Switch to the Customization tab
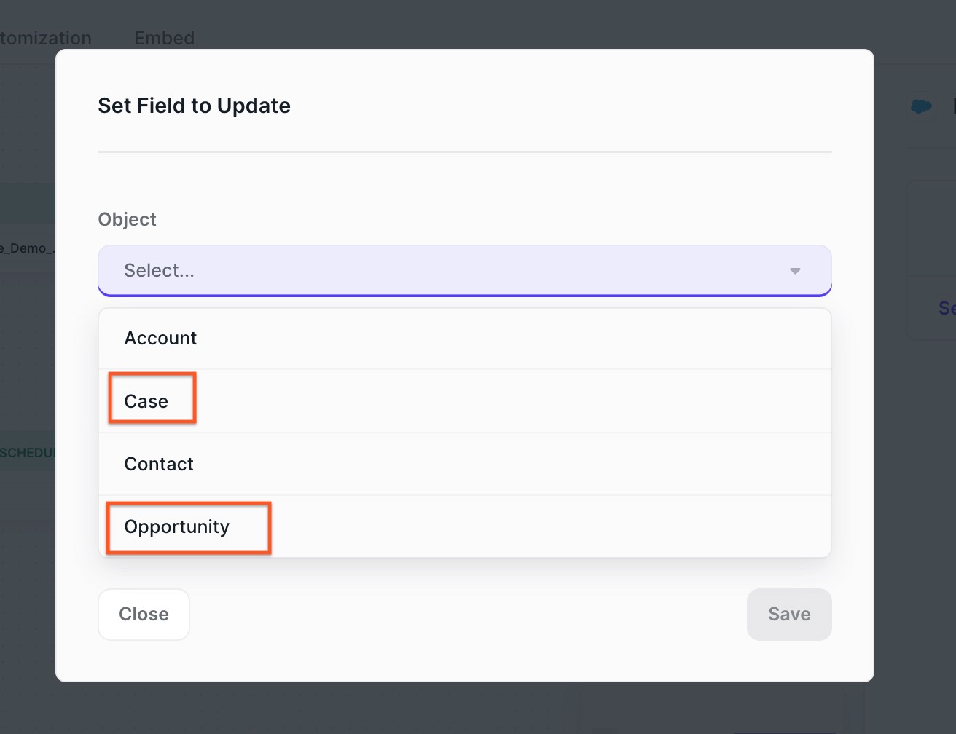956x734 pixels. tap(45, 38)
